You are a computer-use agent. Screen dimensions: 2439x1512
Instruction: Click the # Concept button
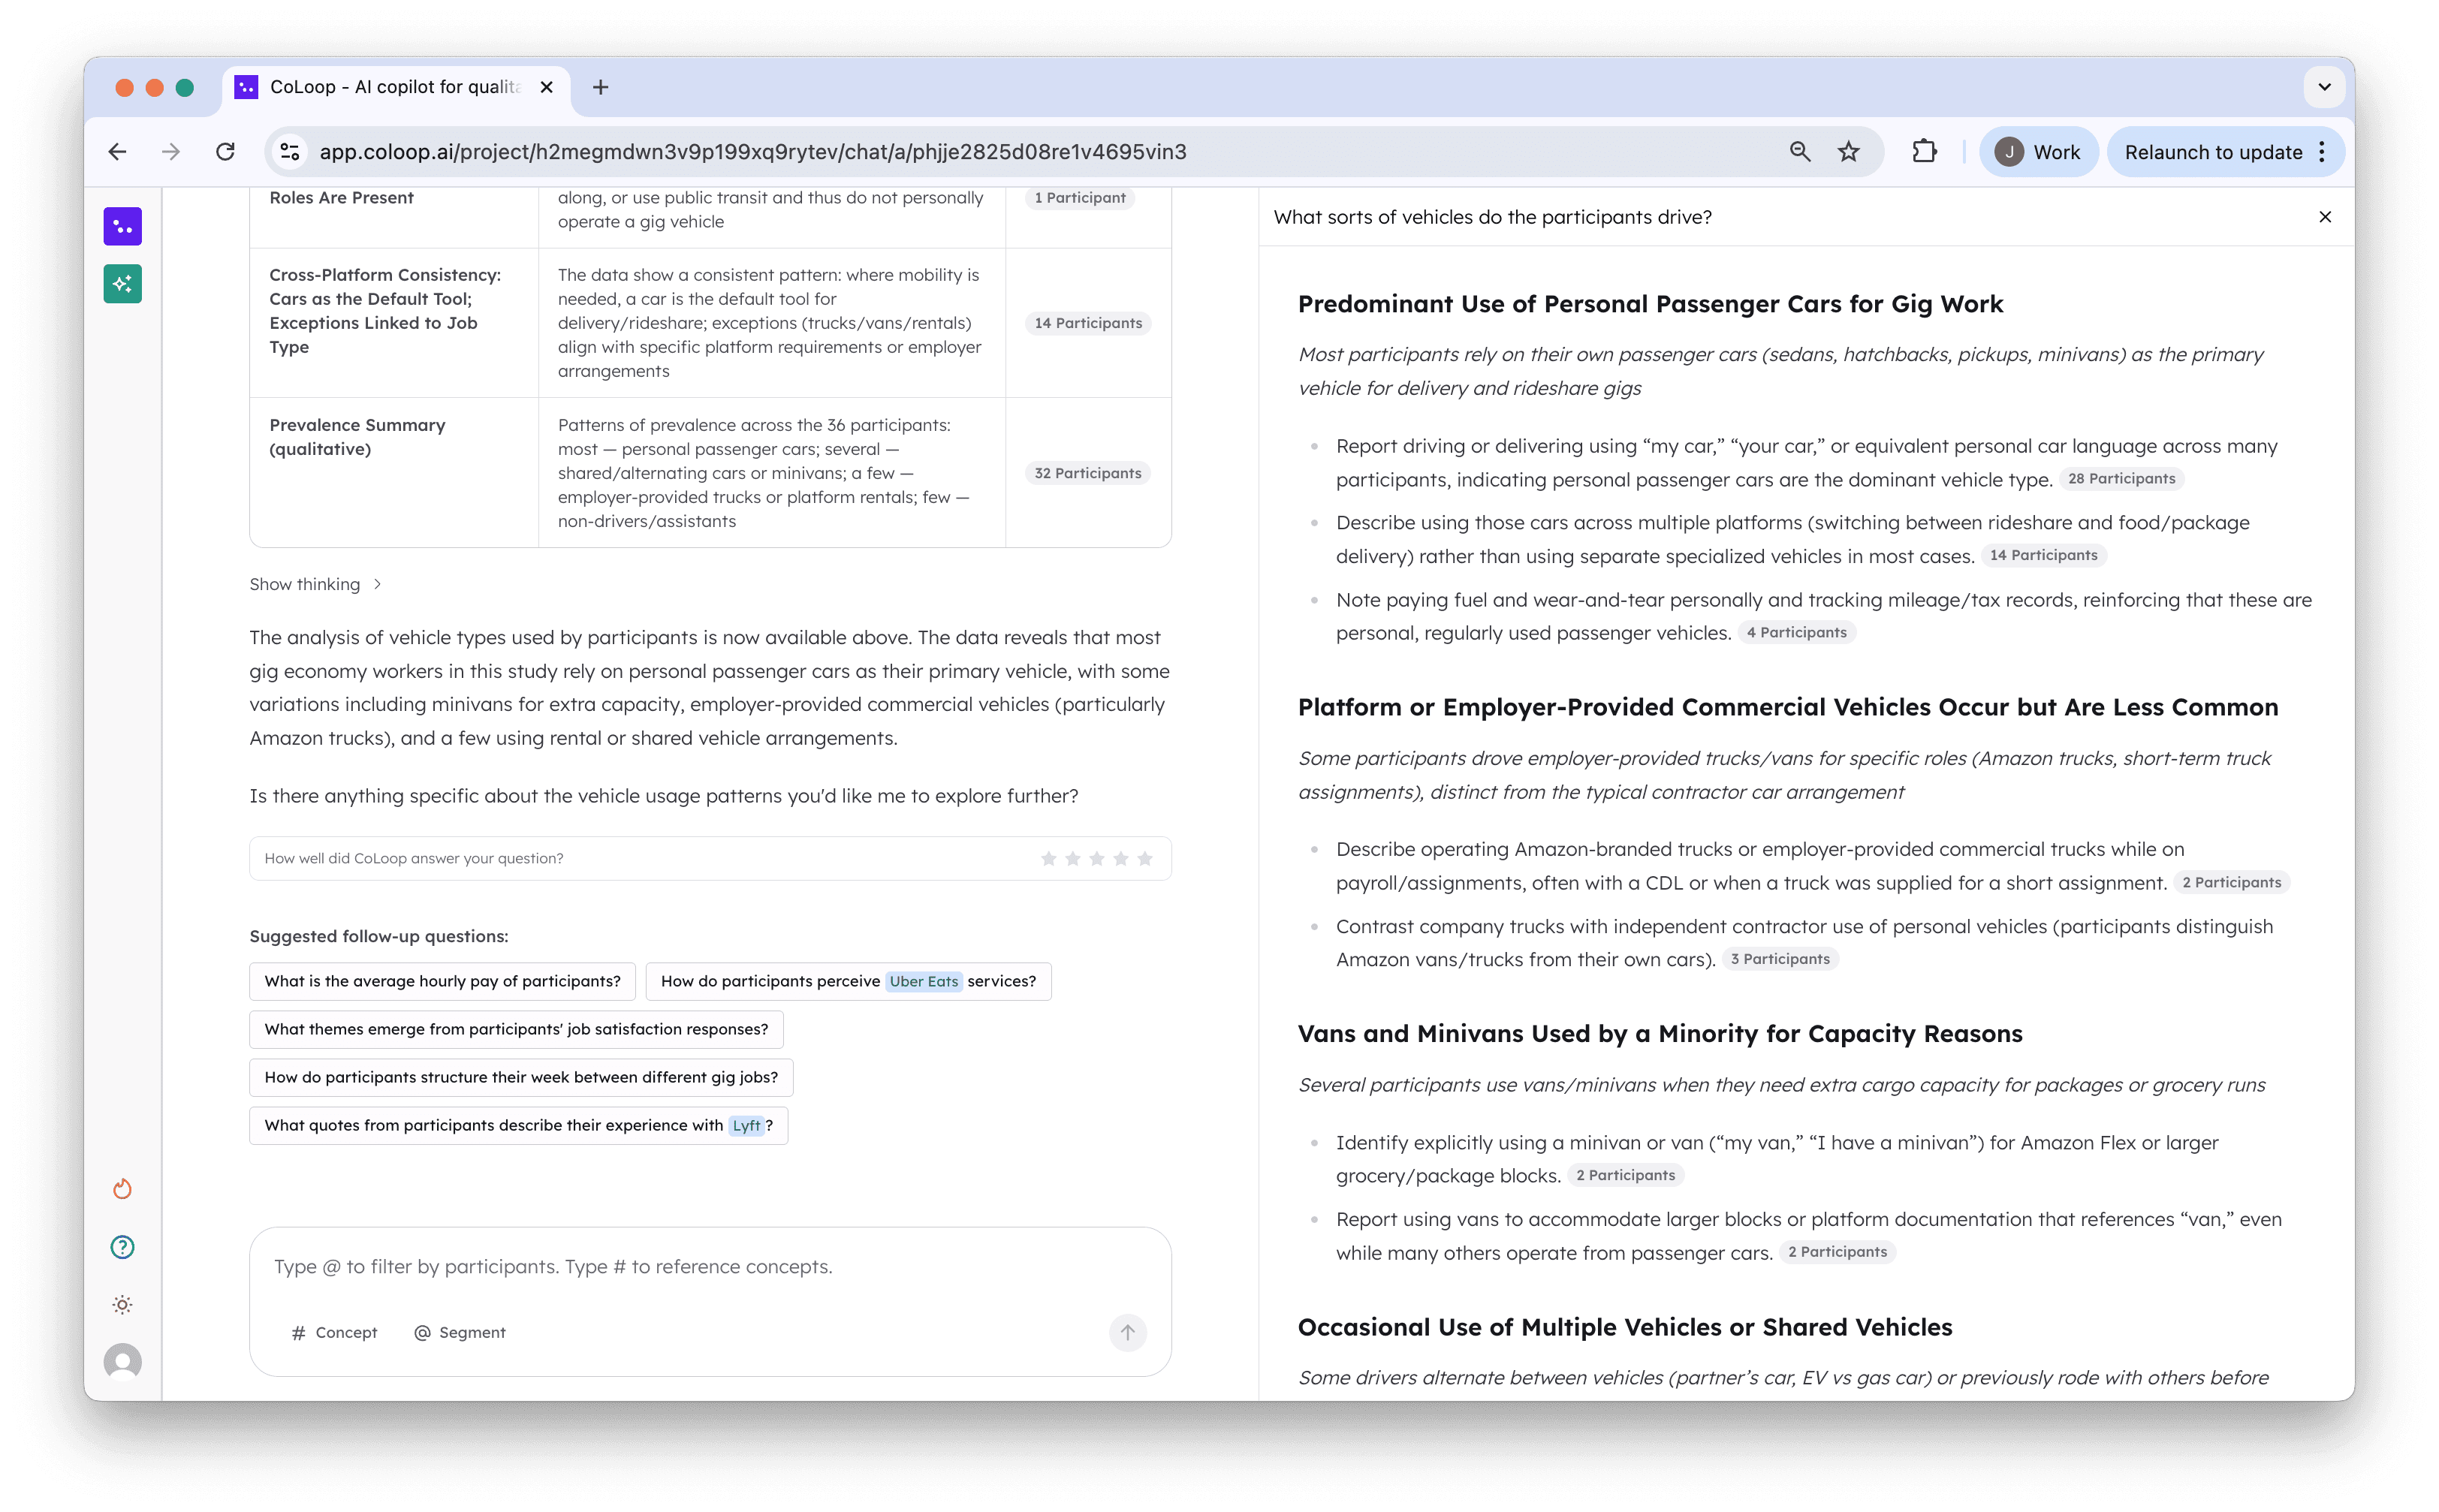pyautogui.click(x=334, y=1333)
